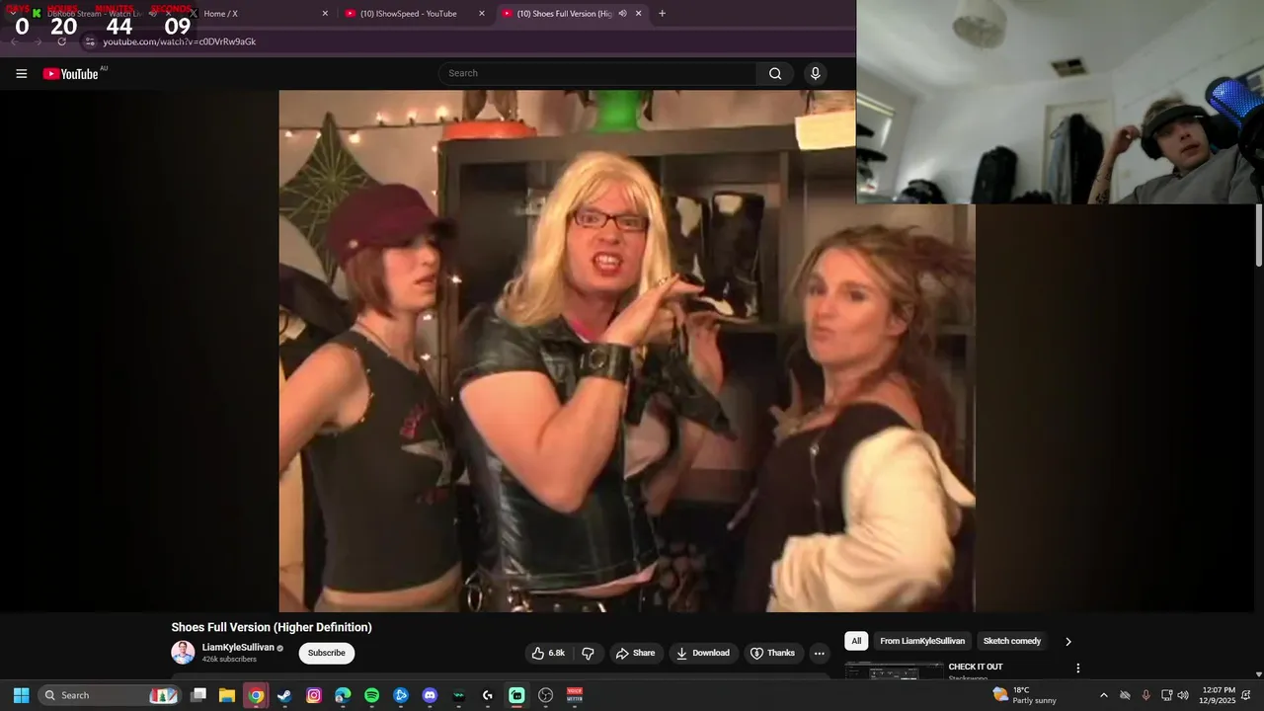
Task: Start voice search with the microphone icon
Action: click(x=815, y=73)
